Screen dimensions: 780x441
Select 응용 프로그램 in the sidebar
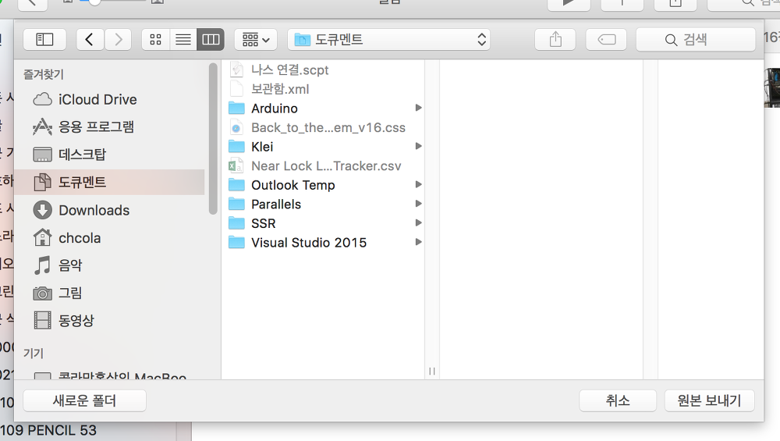(x=96, y=126)
